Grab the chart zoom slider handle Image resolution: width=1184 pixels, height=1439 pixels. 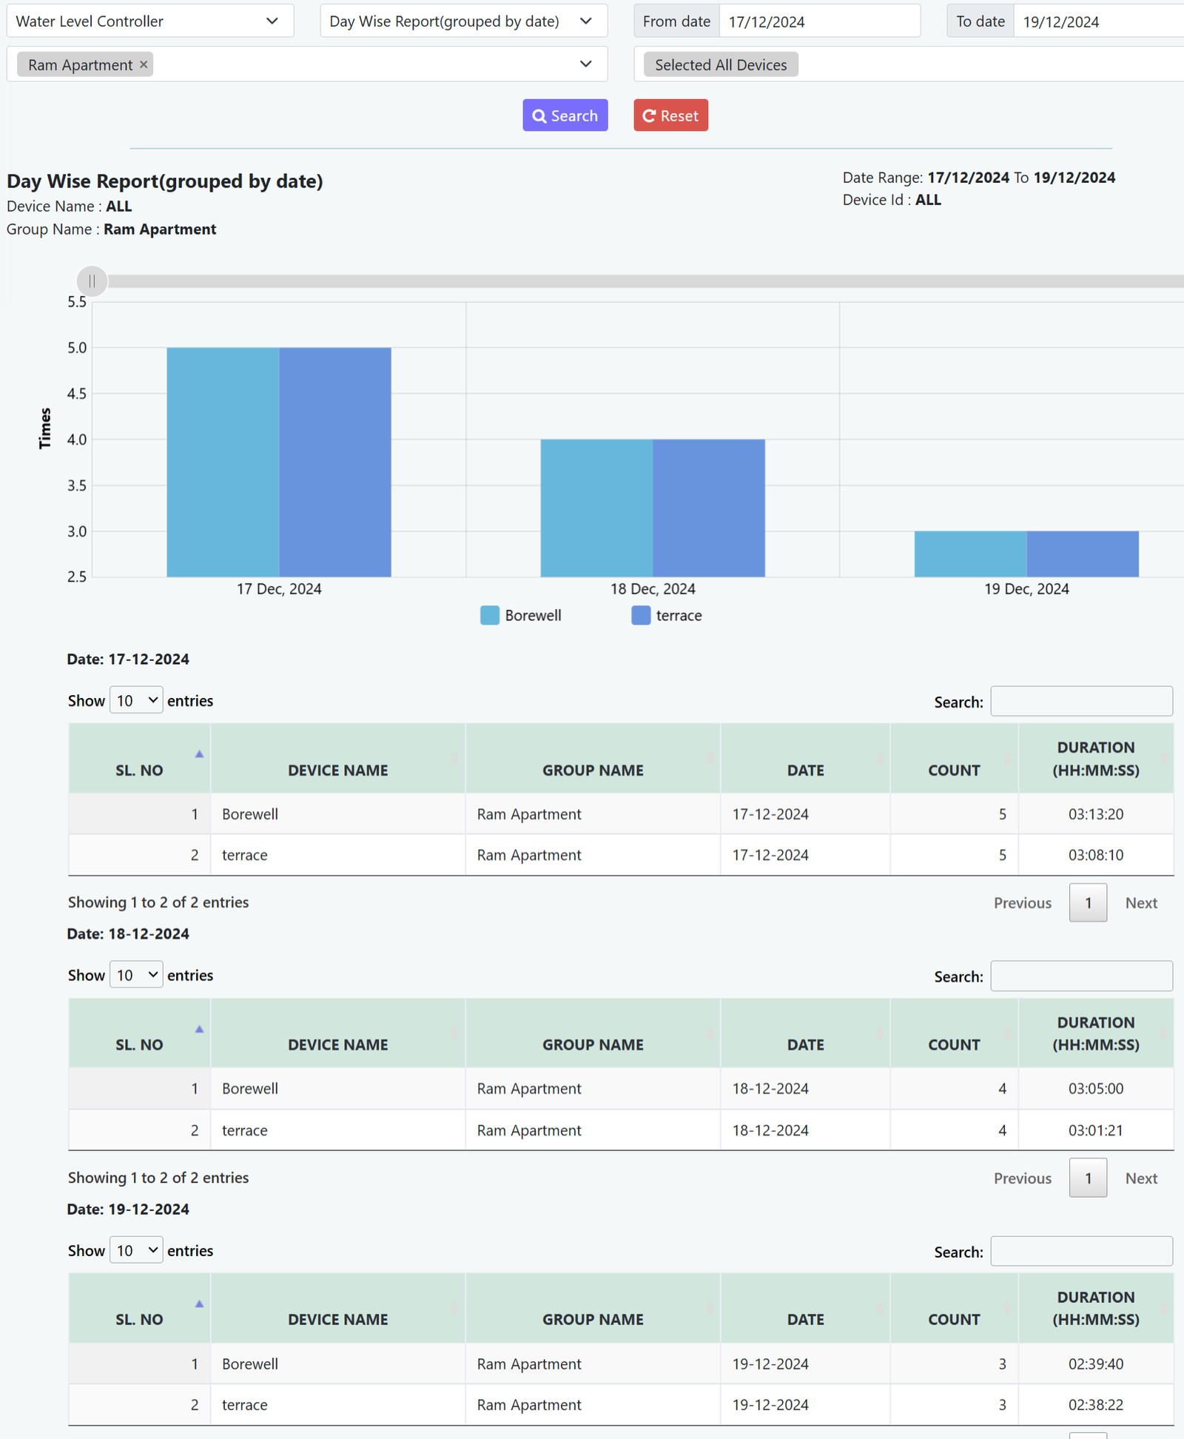(x=92, y=281)
